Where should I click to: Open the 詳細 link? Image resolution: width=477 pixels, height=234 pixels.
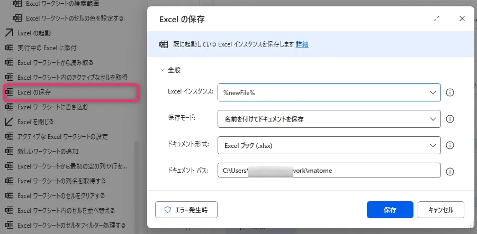[302, 44]
